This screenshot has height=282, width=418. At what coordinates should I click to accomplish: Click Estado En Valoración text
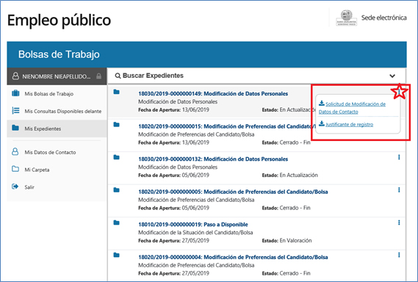(x=287, y=240)
